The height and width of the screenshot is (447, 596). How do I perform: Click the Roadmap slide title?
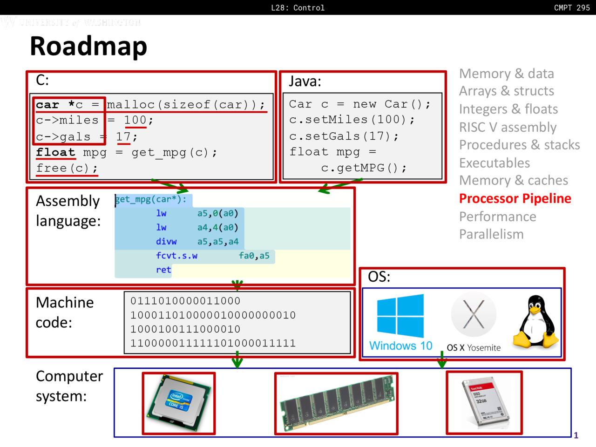[x=88, y=46]
